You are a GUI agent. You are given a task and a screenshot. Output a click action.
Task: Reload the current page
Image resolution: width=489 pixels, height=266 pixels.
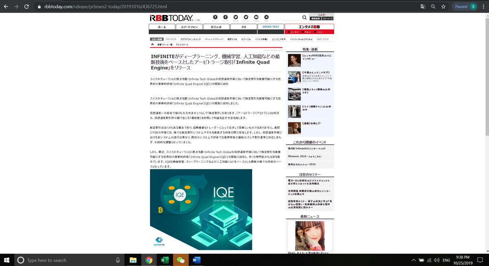pos(26,7)
